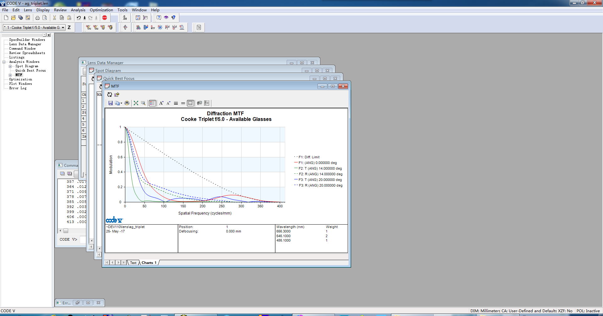Go to first chart tab navigation arrow
Screen dimensions: 603x316
107,263
